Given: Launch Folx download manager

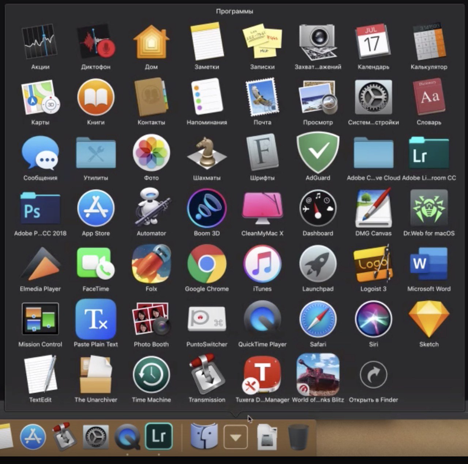Looking at the screenshot, I should 151,264.
